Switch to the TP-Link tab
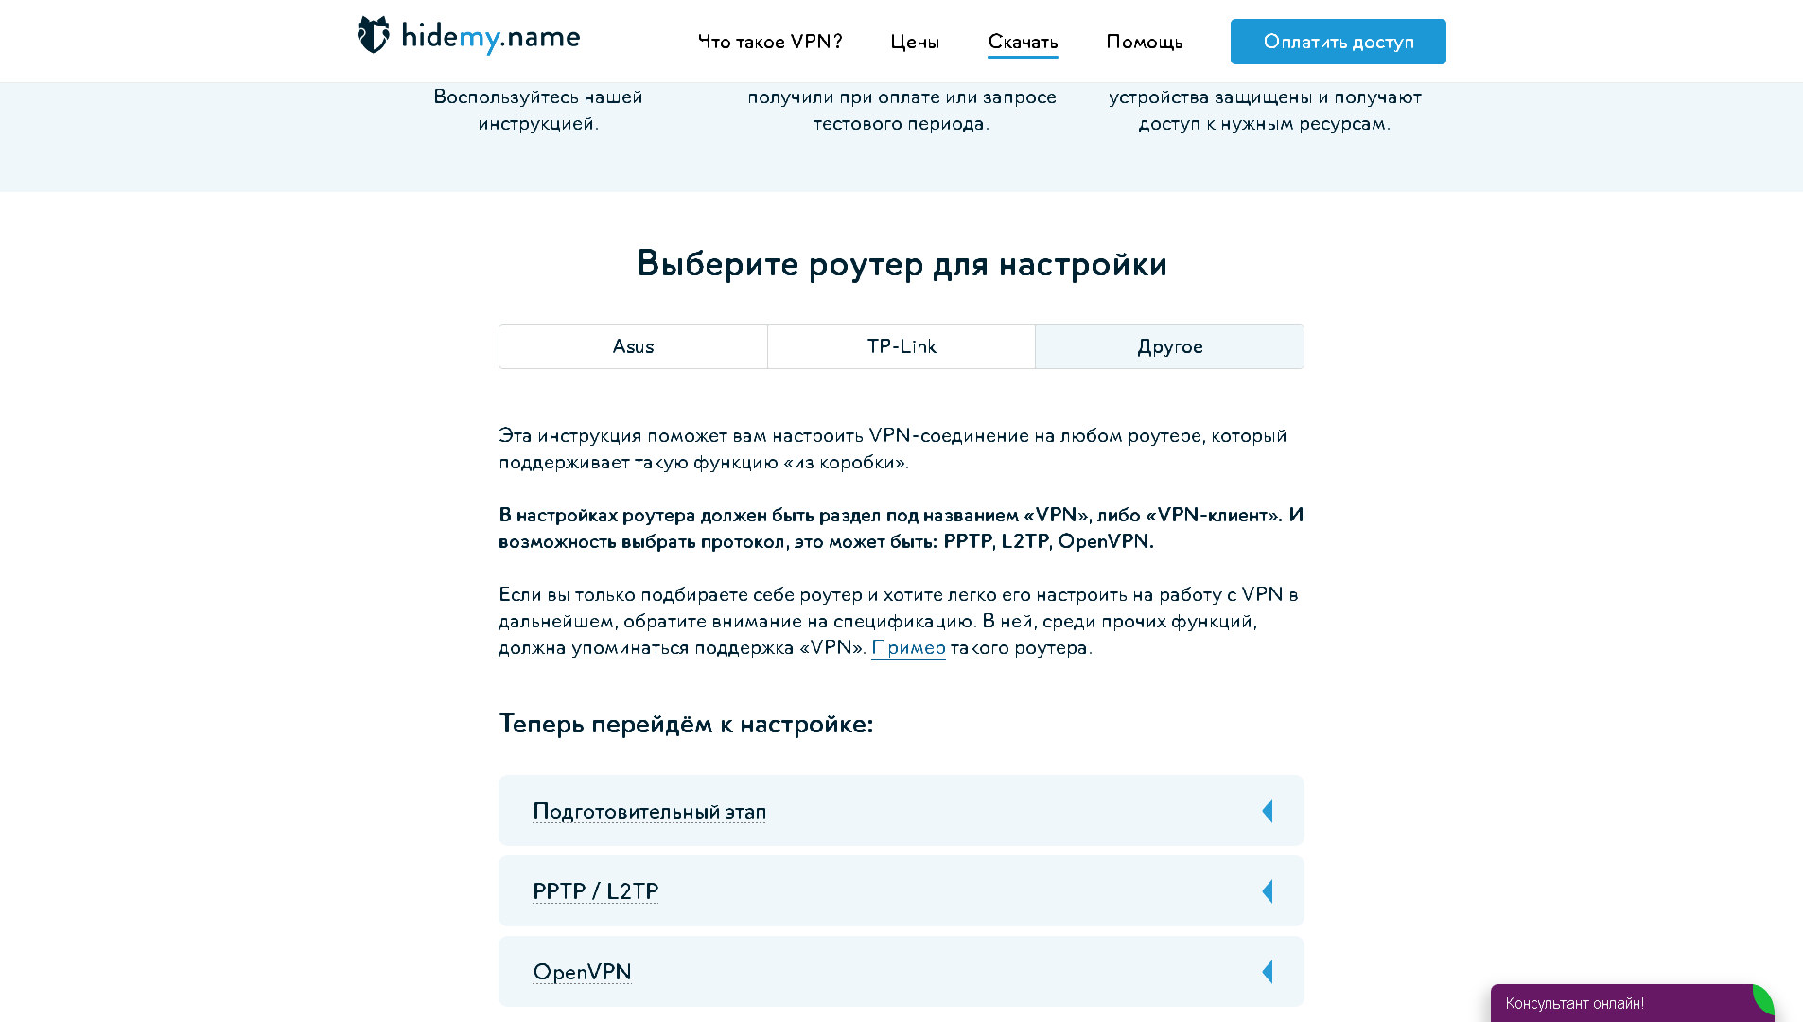The image size is (1803, 1022). click(x=901, y=346)
